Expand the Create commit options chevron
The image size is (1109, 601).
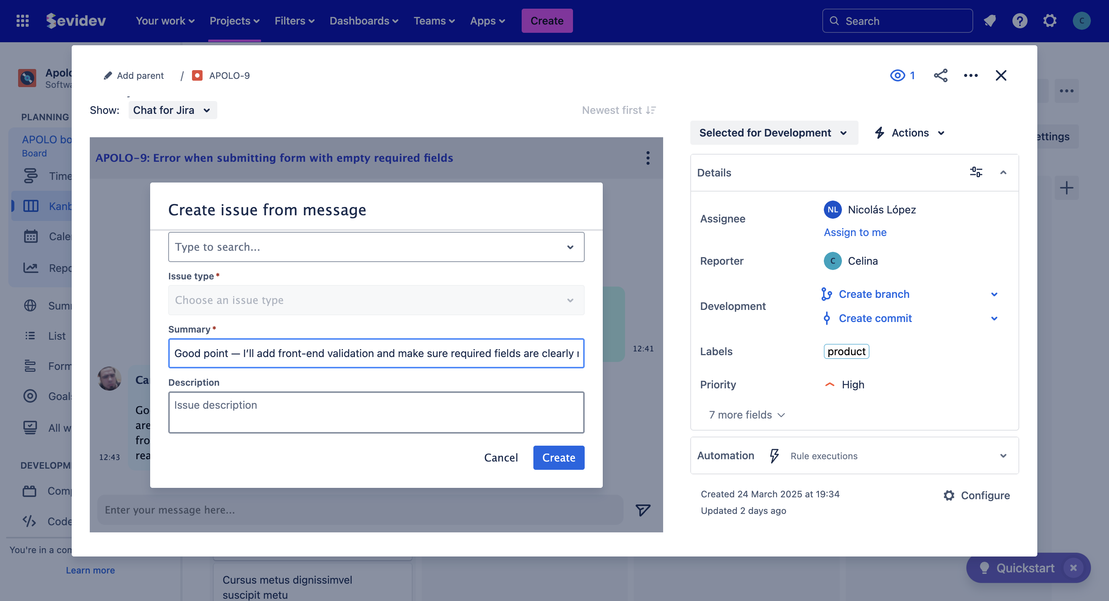(x=994, y=318)
